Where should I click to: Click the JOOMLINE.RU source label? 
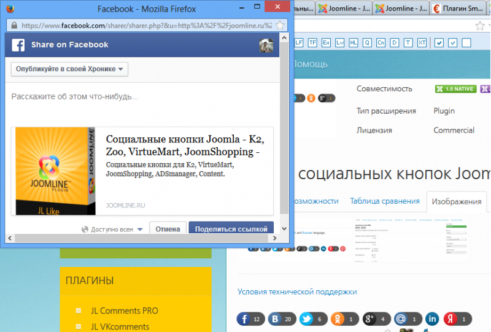pos(125,206)
